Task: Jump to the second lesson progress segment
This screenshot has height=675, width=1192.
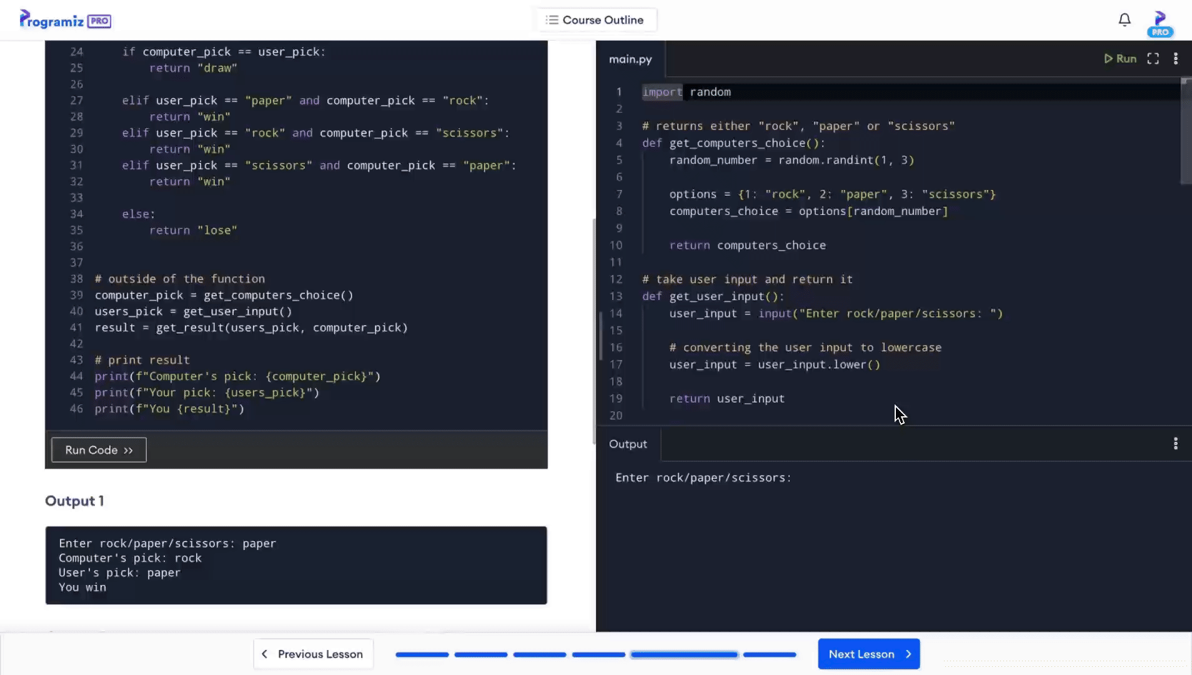Action: (481, 654)
